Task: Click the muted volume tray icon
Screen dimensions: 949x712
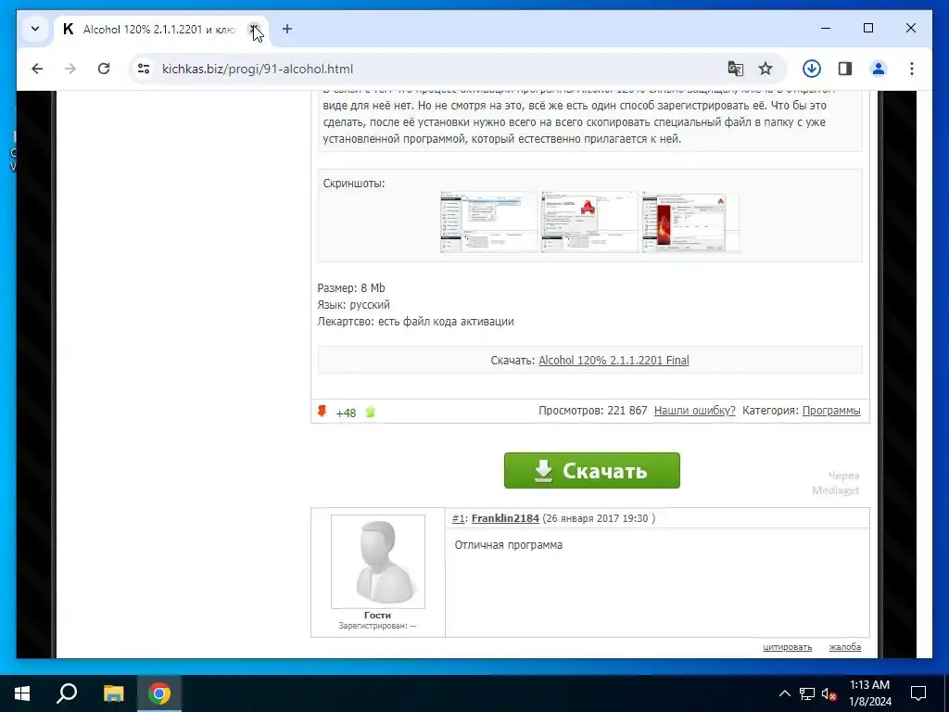Action: click(x=829, y=693)
